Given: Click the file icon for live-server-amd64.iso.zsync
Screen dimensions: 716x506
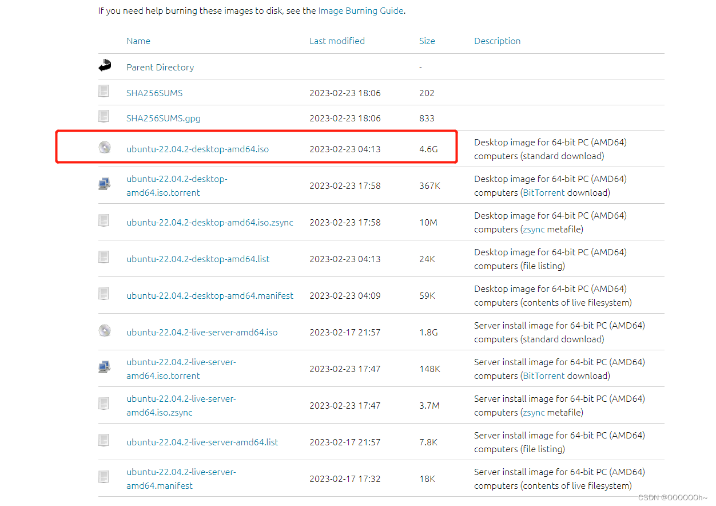Looking at the screenshot, I should click(x=104, y=404).
